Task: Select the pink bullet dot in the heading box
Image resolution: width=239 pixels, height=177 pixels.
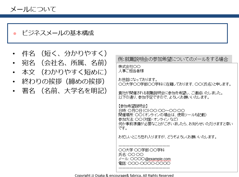Action: point(15,34)
